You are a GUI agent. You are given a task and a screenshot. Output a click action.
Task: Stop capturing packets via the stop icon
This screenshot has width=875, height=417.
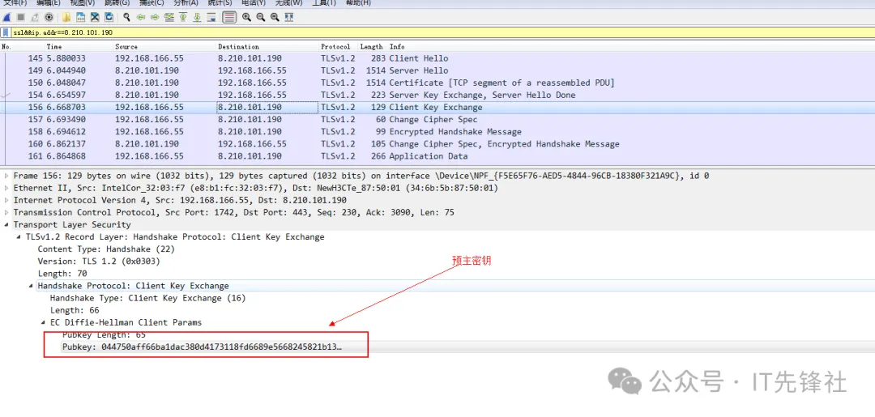tap(20, 17)
